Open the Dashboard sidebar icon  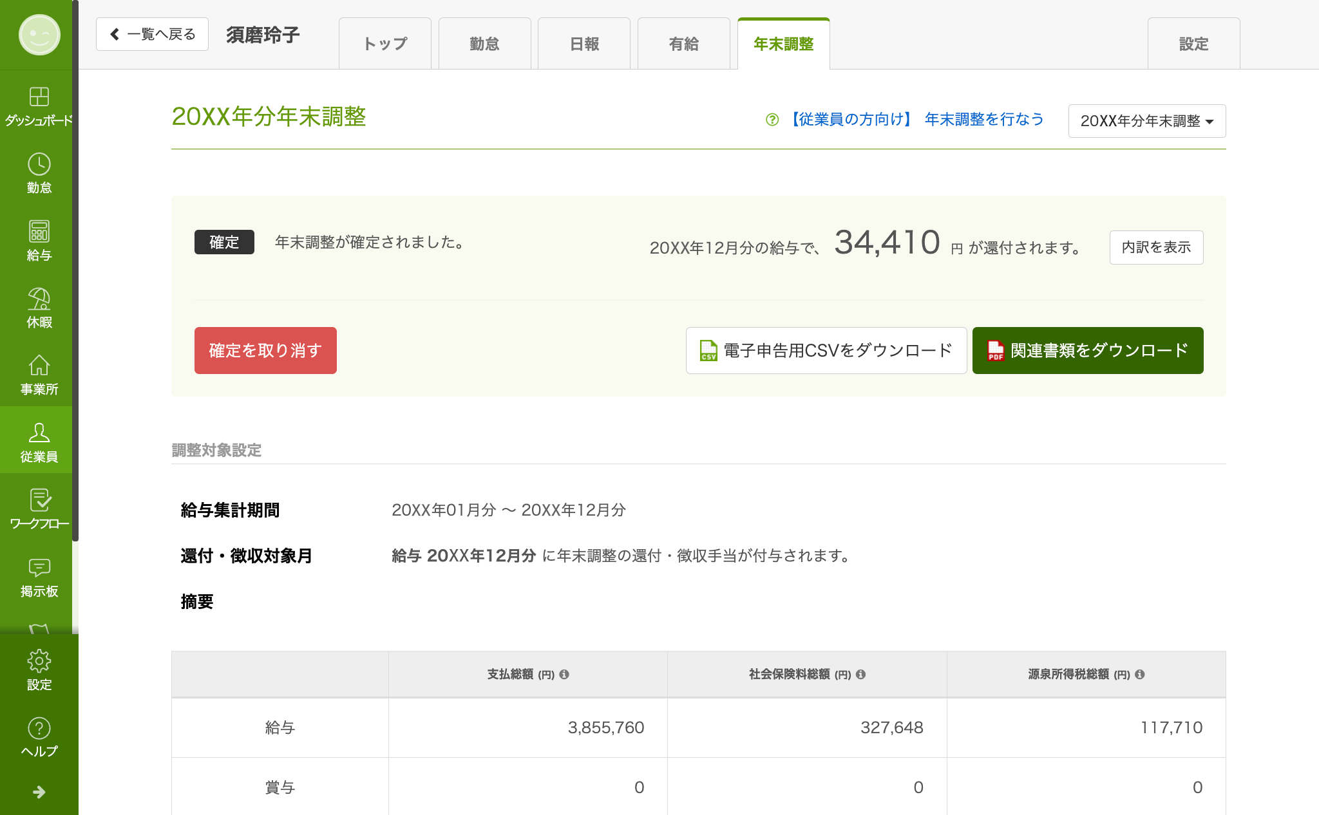pyautogui.click(x=39, y=97)
